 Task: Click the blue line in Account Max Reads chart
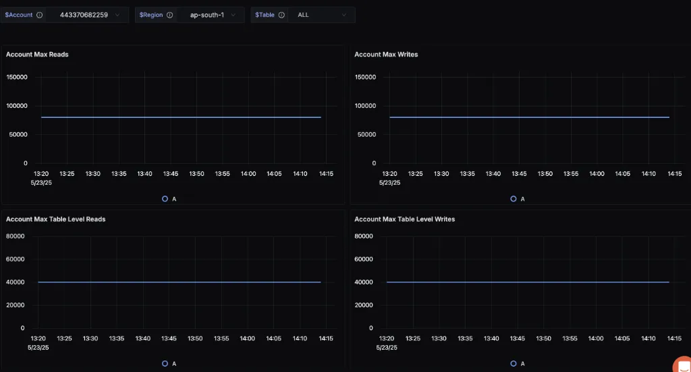[x=180, y=117]
